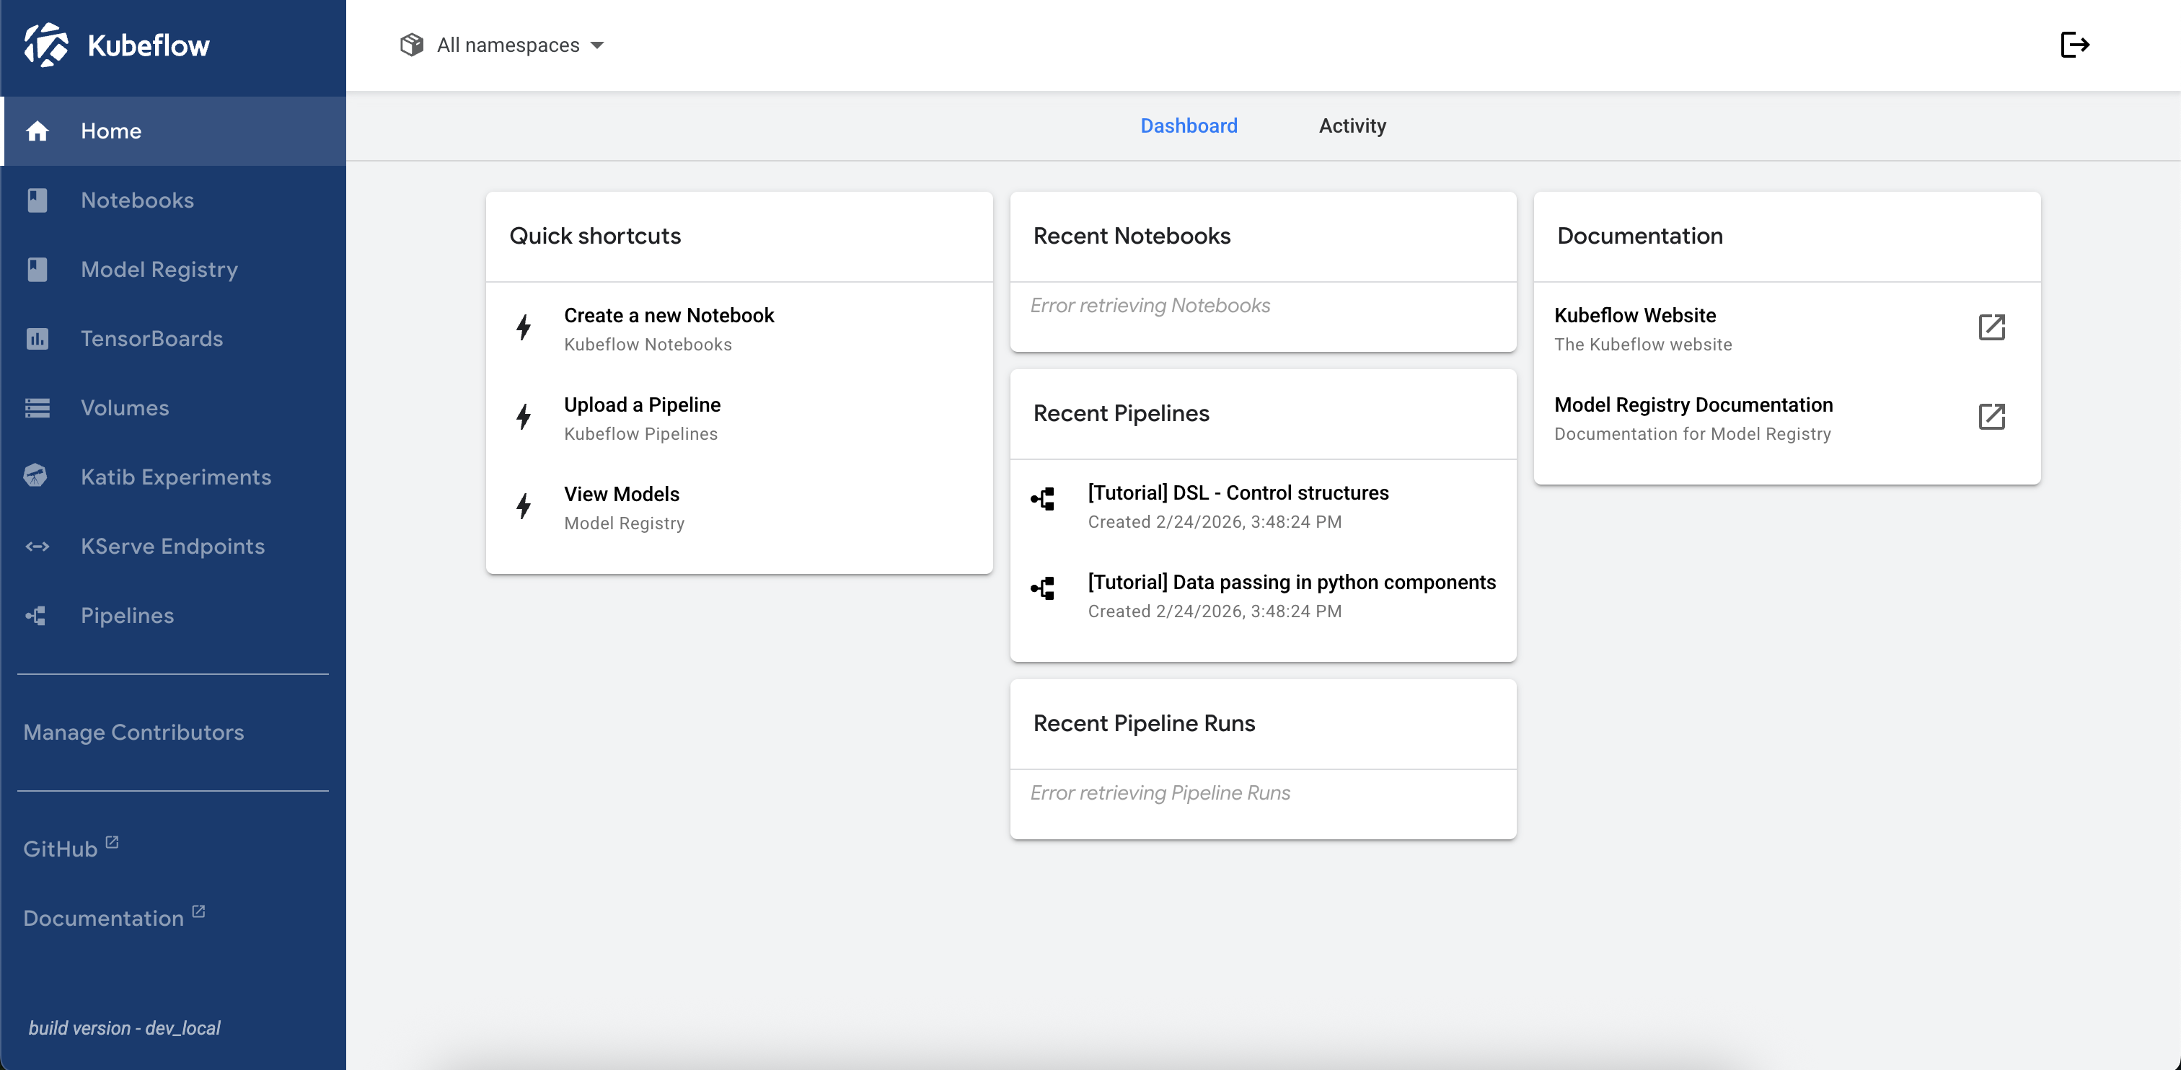
Task: Click the Documentation card heading
Action: (x=1640, y=236)
